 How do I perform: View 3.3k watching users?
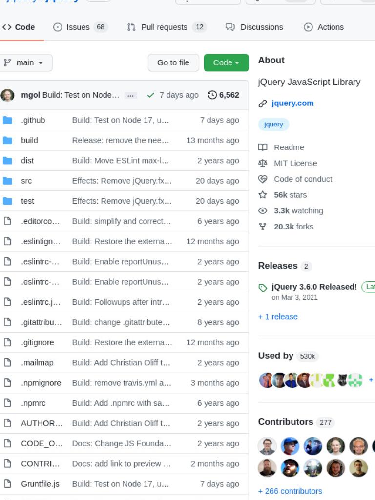298,211
